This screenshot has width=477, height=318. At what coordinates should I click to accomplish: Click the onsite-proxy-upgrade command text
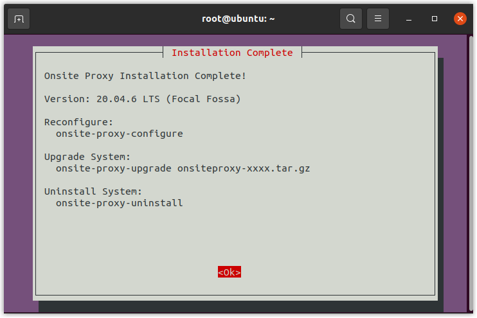[x=113, y=168]
